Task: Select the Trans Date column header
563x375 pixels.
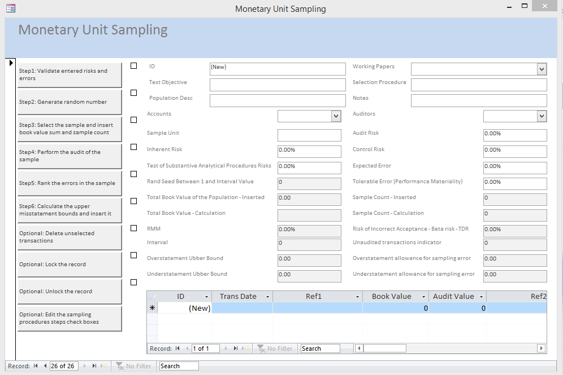Action: [x=238, y=297]
